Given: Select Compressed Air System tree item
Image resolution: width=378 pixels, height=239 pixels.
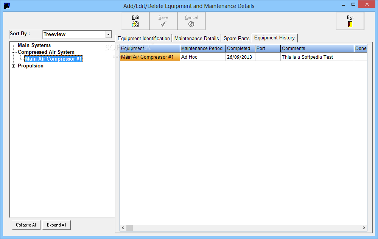Looking at the screenshot, I should coord(46,52).
